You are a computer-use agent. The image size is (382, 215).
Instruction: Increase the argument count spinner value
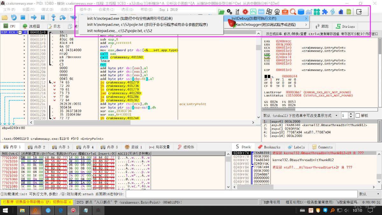[351, 114]
